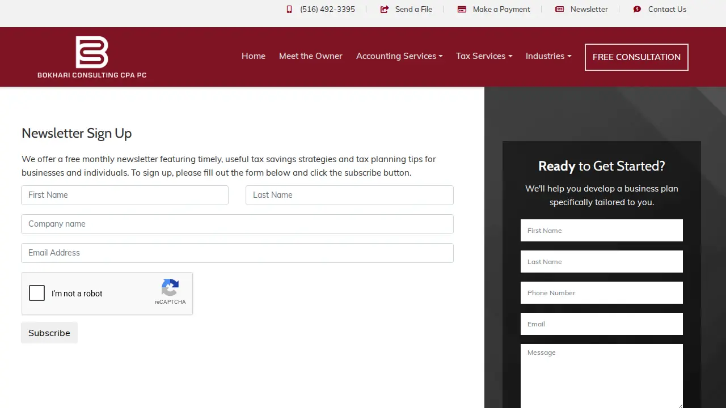The height and width of the screenshot is (408, 726).
Task: Call the phone number (516) 492-3395 link
Action: [x=327, y=9]
